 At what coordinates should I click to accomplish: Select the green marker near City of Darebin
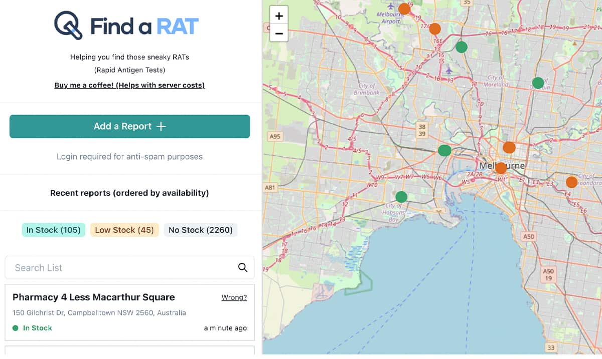point(538,83)
